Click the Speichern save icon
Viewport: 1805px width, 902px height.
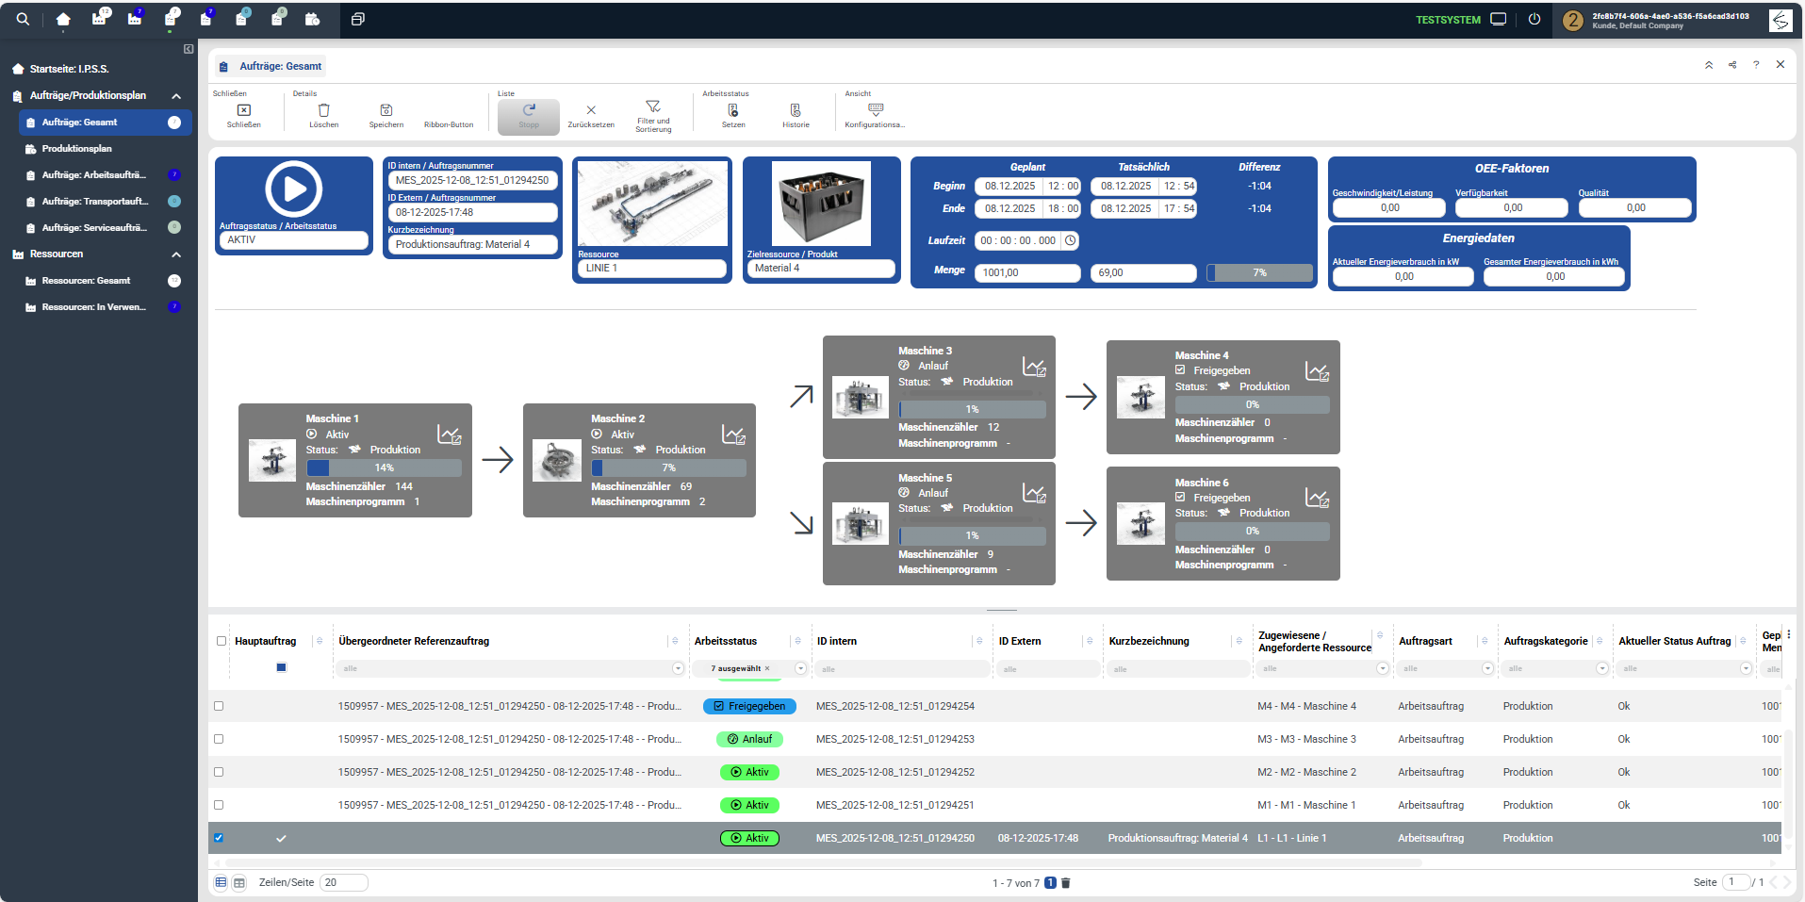pyautogui.click(x=386, y=110)
